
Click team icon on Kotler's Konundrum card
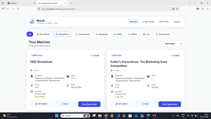[148, 76]
